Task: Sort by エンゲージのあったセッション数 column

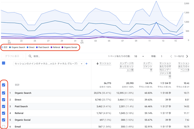Action: 126,67
